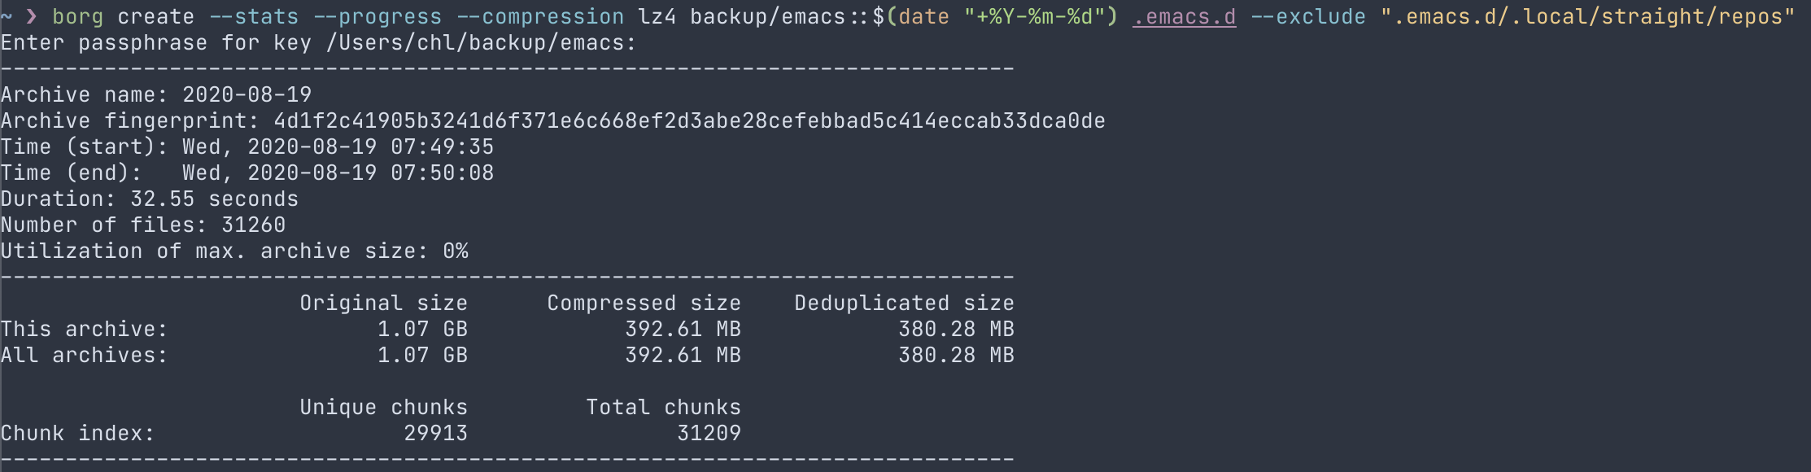
Task: Click the underlined .emacs.d path argument
Action: (x=1184, y=17)
